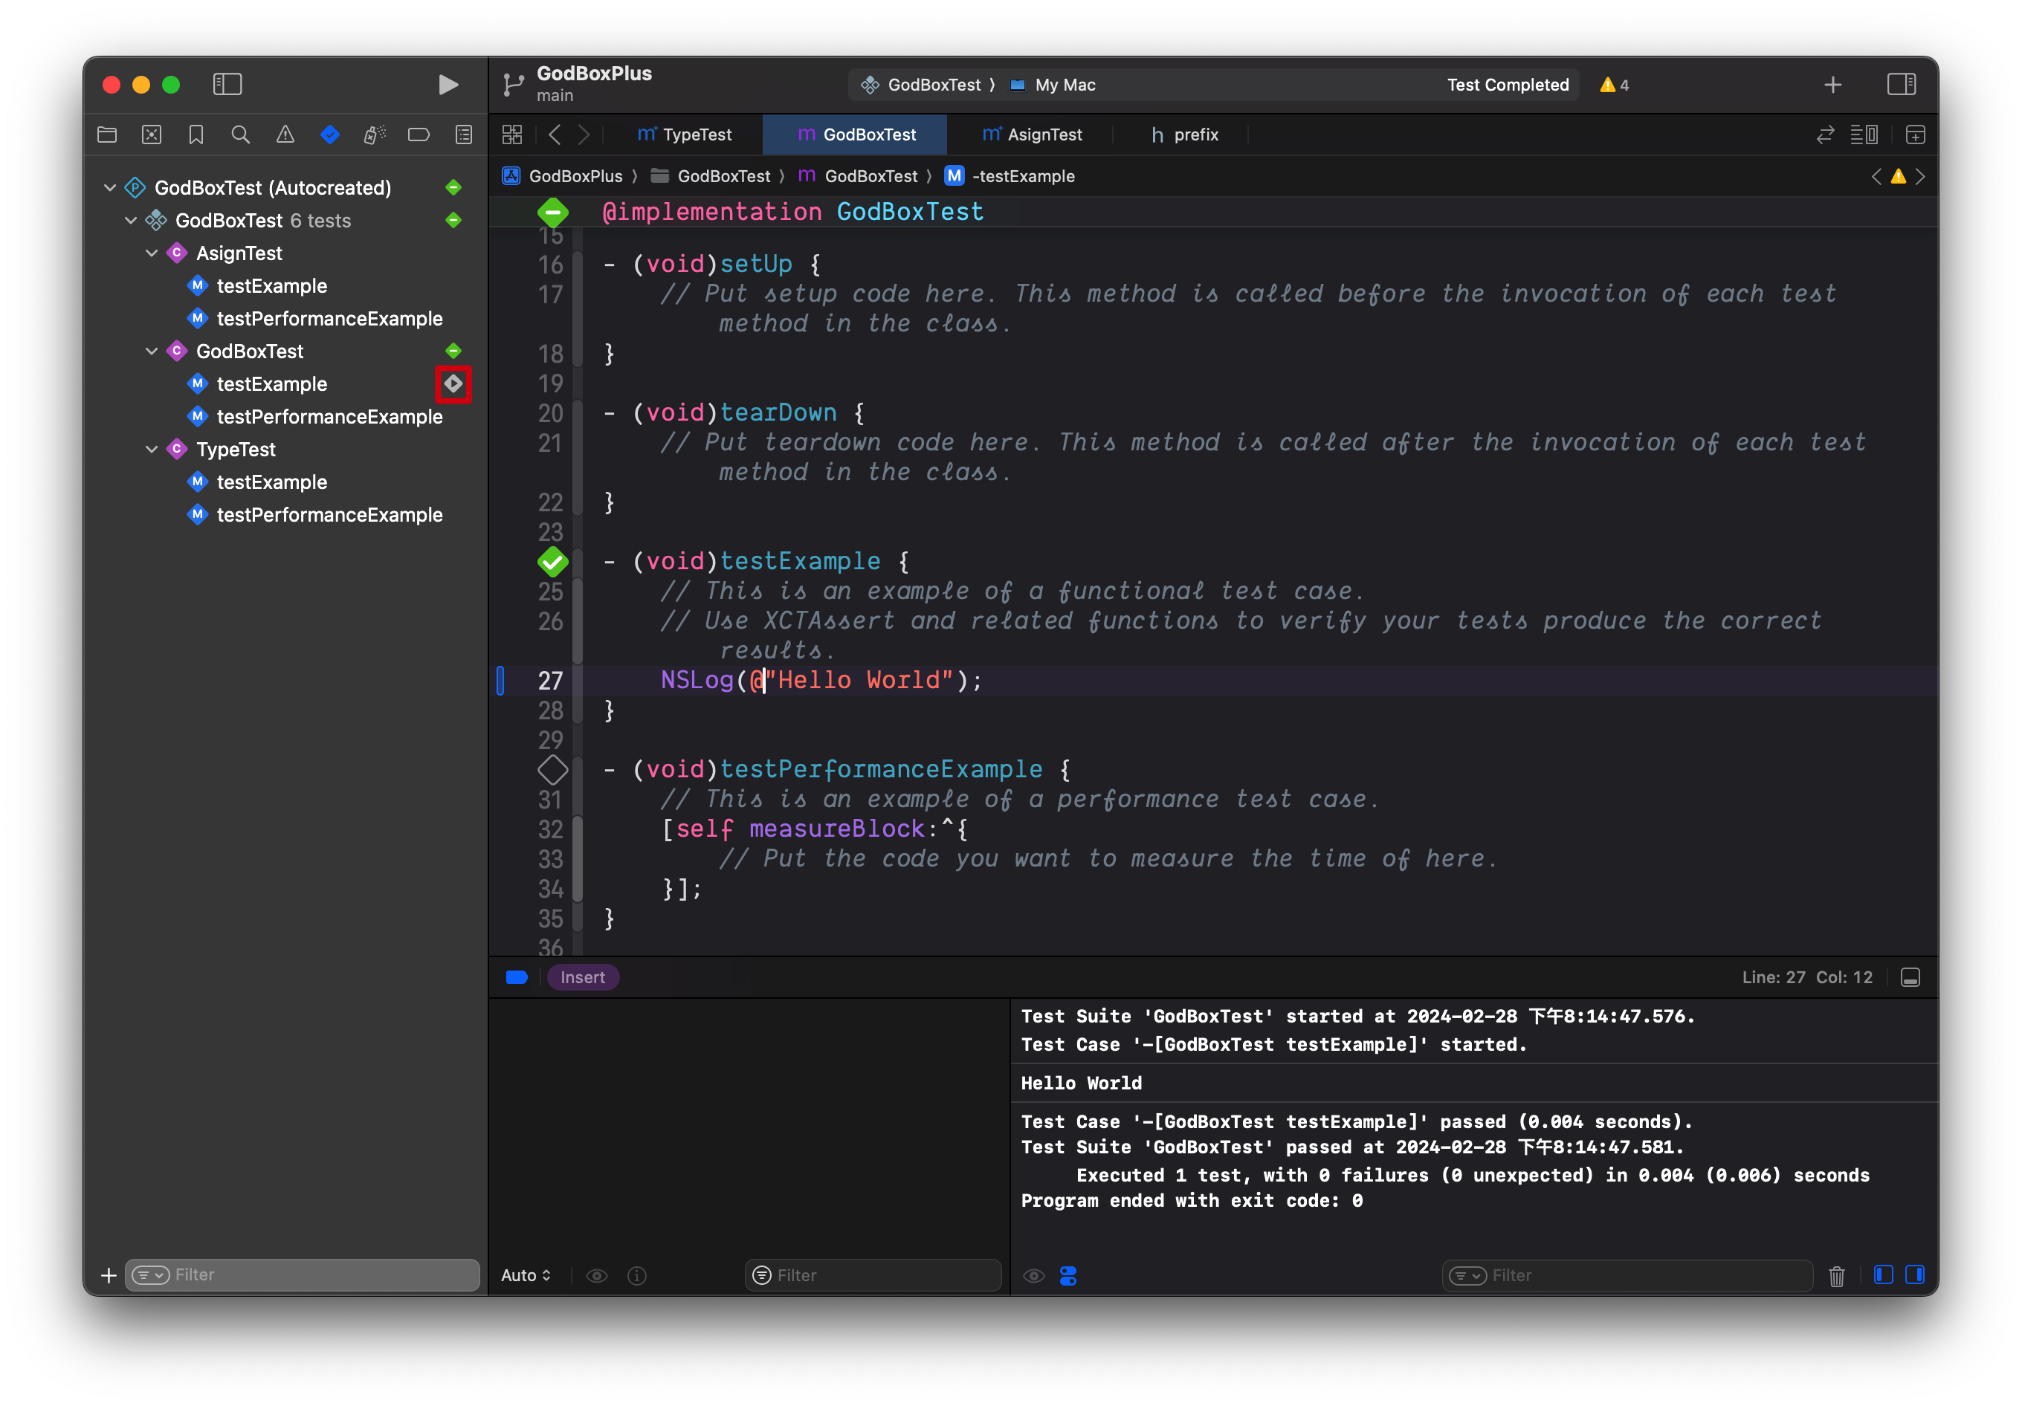Hide the variables view pane toggle
The image size is (2022, 1406).
click(1883, 1276)
